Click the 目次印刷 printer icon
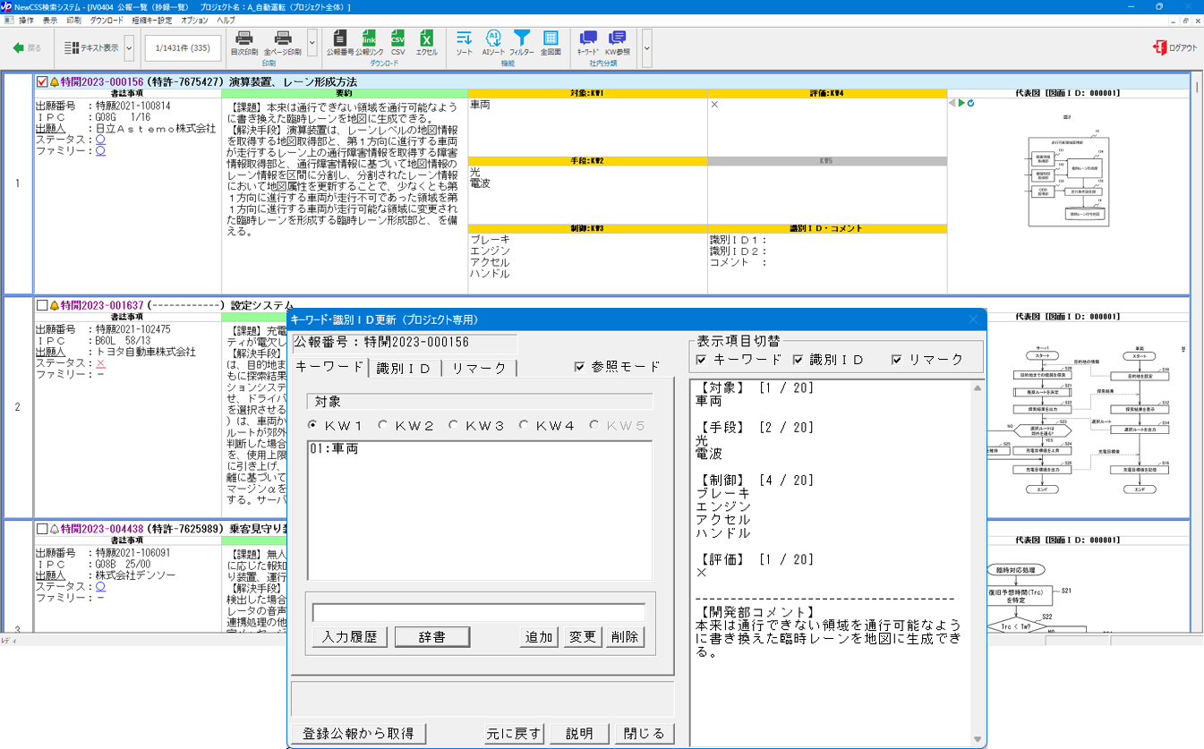Screen dimensions: 1204x749 coord(243,38)
